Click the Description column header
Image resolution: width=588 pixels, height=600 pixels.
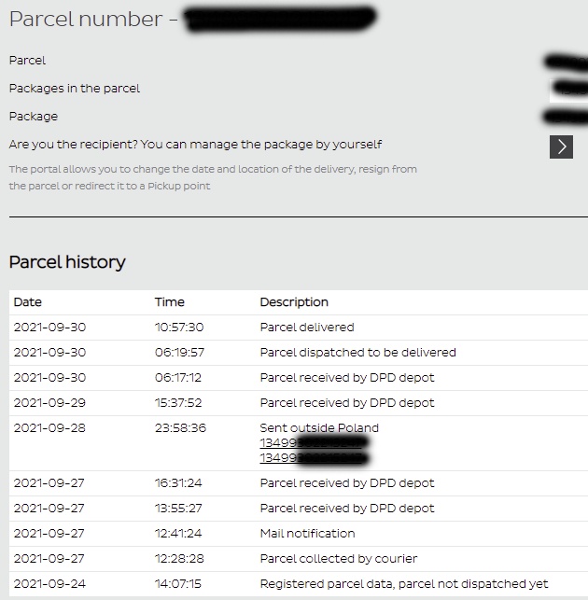coord(294,302)
